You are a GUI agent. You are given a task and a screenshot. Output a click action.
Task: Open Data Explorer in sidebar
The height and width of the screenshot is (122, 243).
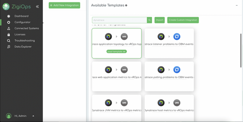coord(23,47)
